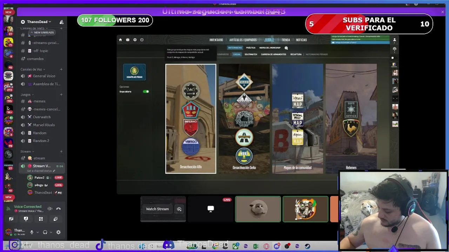Expand microphone input options arrow
Viewport: 449px width, 252px height.
37,232
